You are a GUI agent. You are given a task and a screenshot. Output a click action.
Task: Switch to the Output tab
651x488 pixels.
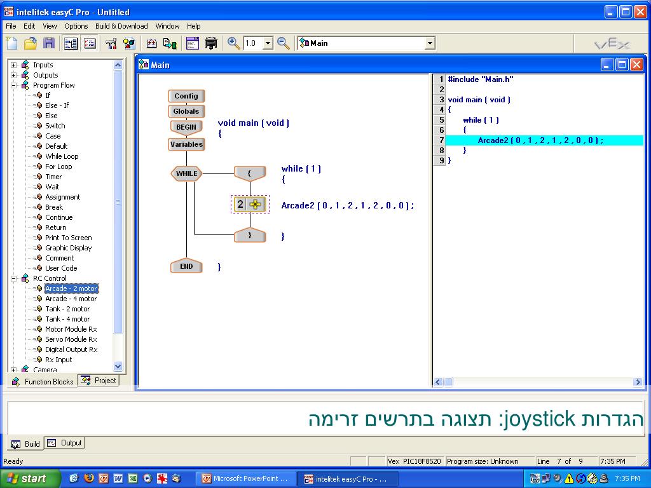(64, 443)
